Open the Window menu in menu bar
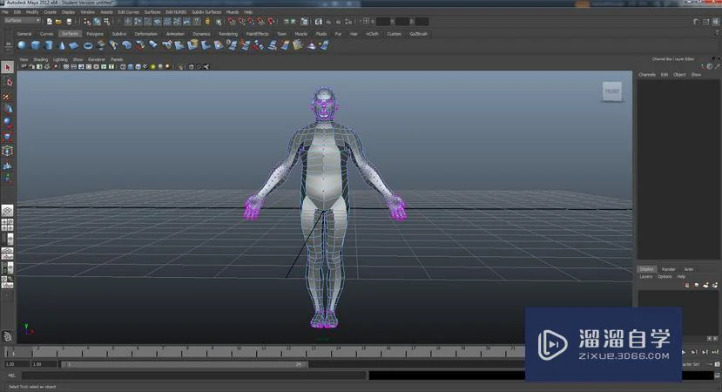 point(87,12)
